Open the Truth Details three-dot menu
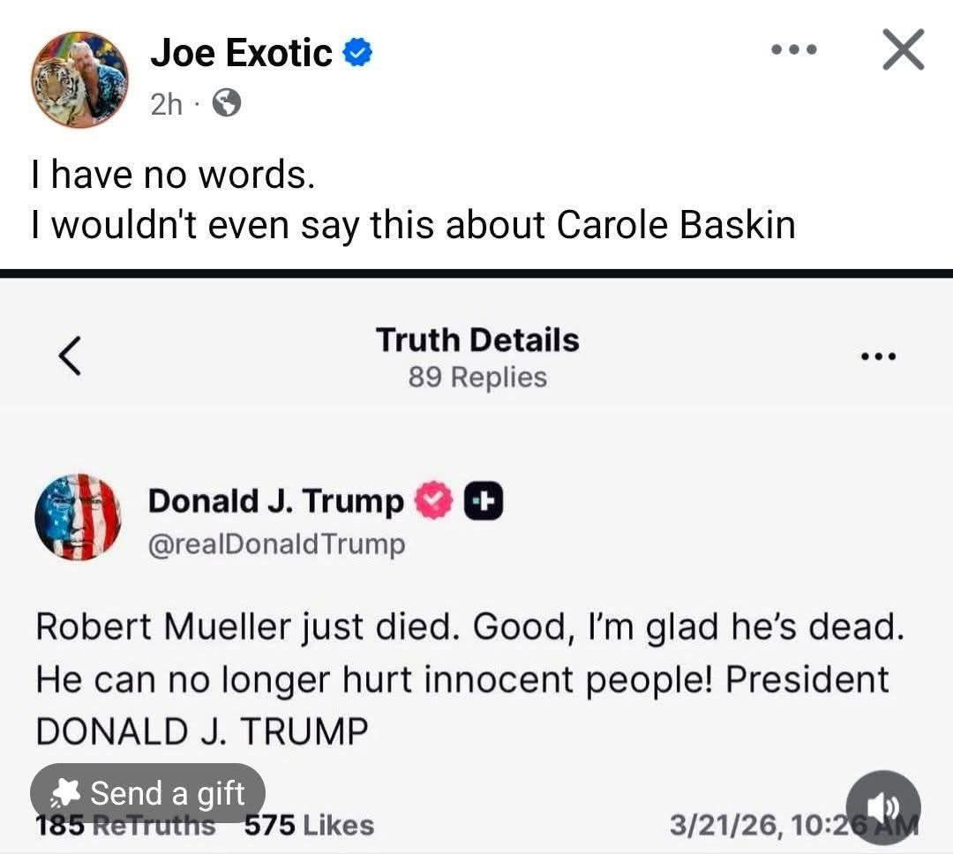953x854 pixels. point(878,357)
